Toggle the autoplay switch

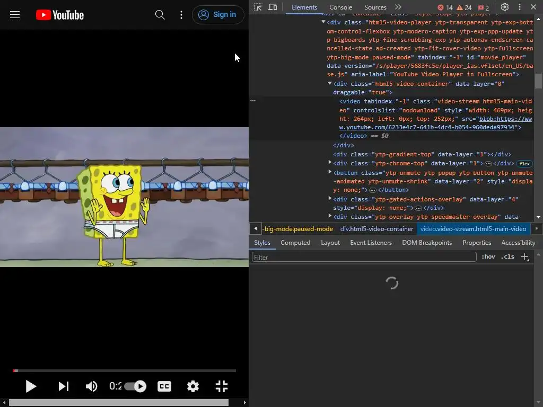(x=135, y=386)
